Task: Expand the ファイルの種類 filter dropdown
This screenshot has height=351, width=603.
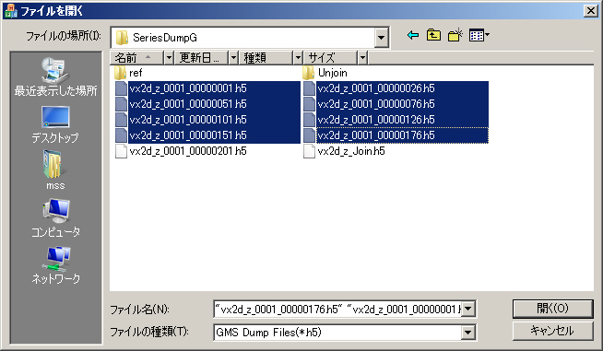Action: click(x=468, y=333)
